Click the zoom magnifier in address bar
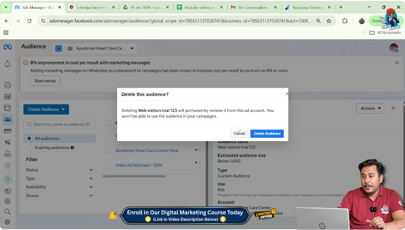The image size is (405, 230). point(318,21)
